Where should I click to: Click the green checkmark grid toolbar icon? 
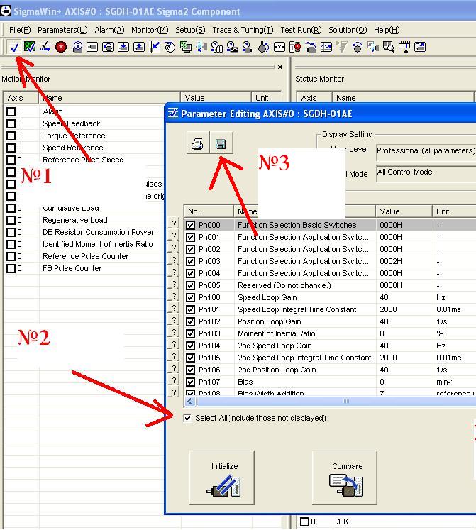click(30, 47)
